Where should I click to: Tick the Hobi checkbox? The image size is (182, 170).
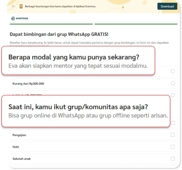173,147
